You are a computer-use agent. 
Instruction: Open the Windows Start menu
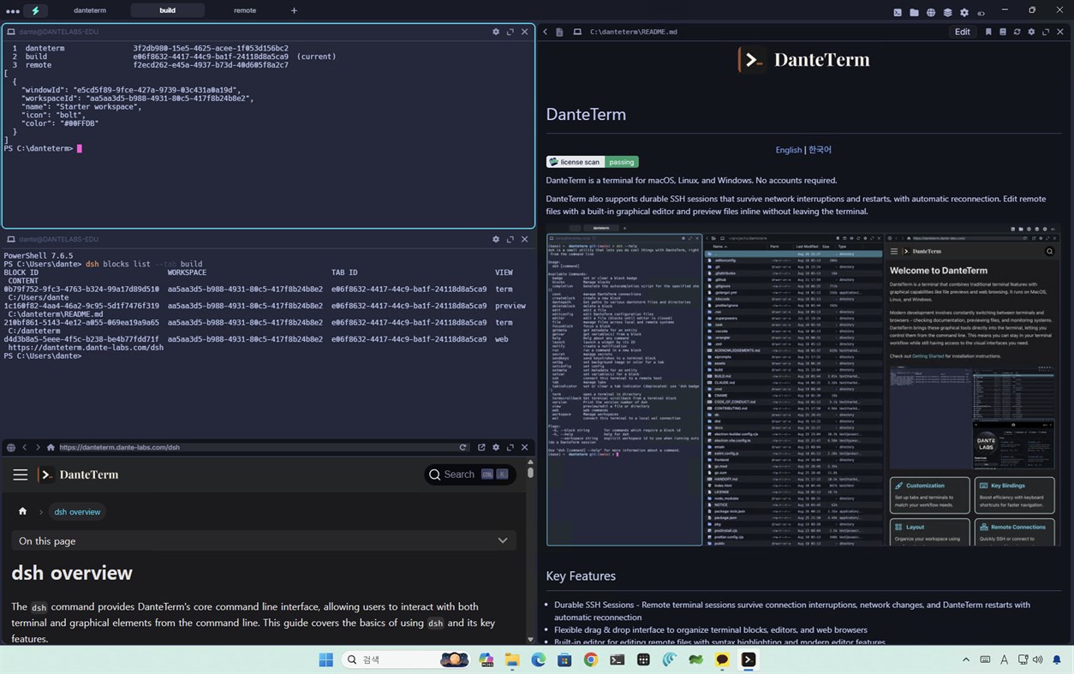tap(325, 659)
